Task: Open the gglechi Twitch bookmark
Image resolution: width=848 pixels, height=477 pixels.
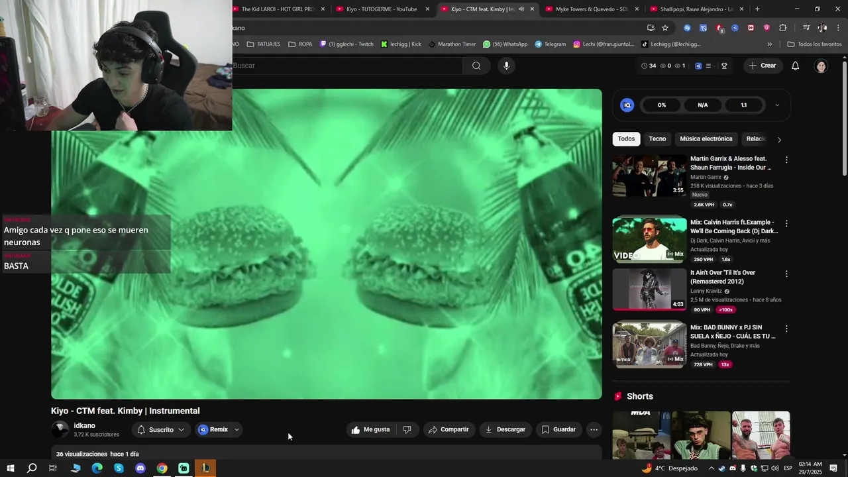Action: click(x=346, y=44)
